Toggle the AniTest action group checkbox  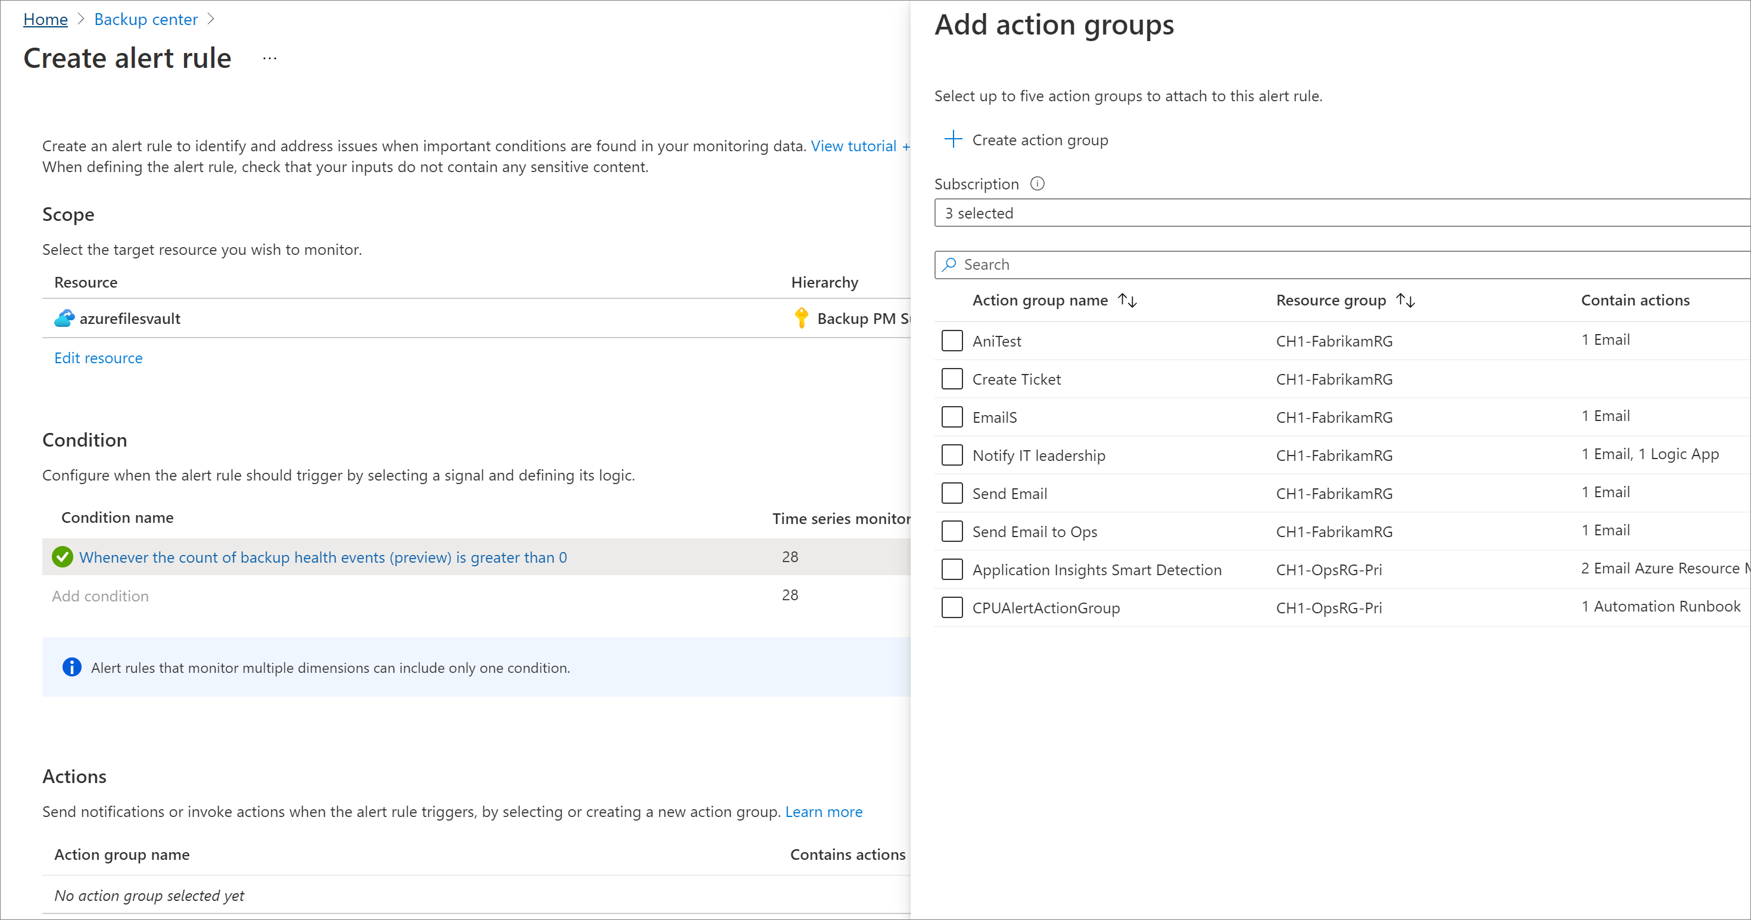953,340
